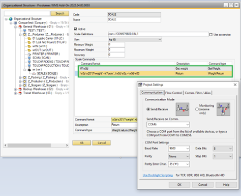Click the wrOUT location icon
The height and width of the screenshot is (196, 241).
[29, 50]
